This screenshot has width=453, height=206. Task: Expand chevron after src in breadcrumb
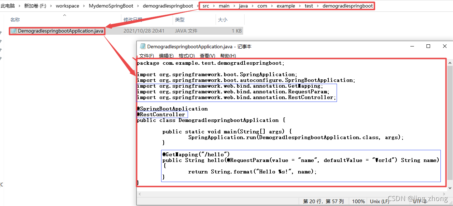pos(214,6)
